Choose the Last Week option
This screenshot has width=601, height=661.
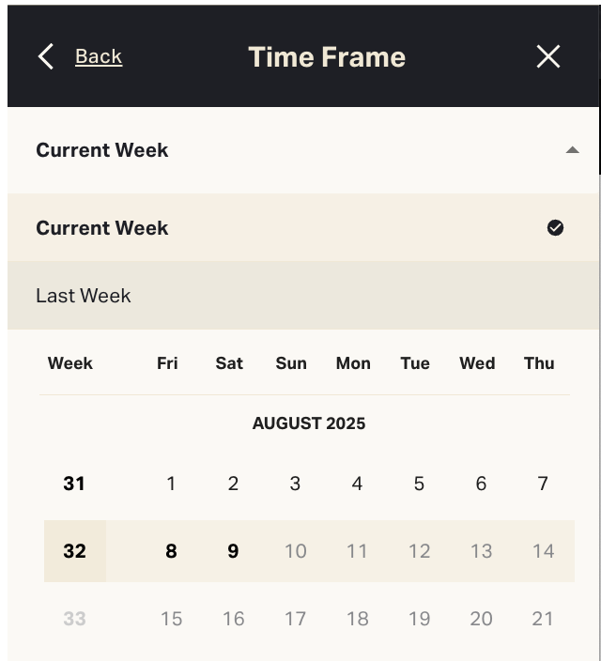tap(84, 296)
